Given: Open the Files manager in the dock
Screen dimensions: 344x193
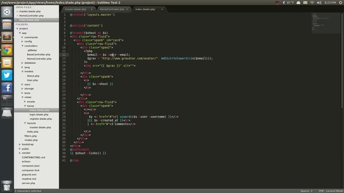Looking at the screenshot, I should point(7,25).
